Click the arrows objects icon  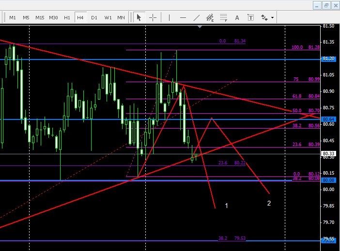(x=264, y=17)
